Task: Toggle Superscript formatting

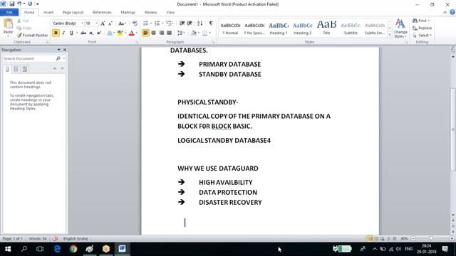Action: pyautogui.click(x=99, y=33)
